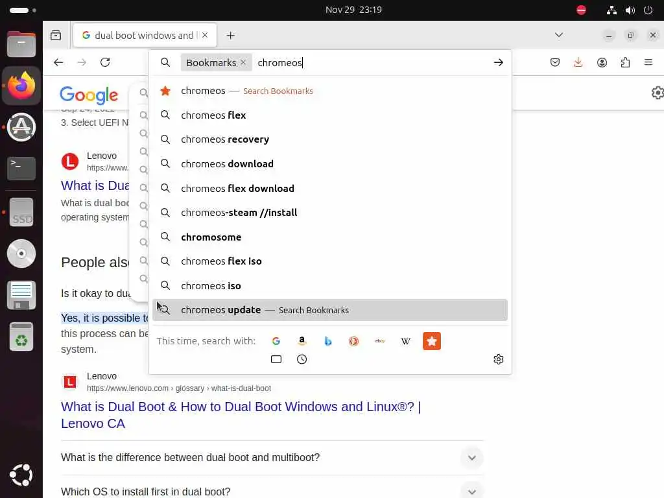664x498 pixels.
Task: Open Google quick settings gear
Action: pyautogui.click(x=658, y=93)
